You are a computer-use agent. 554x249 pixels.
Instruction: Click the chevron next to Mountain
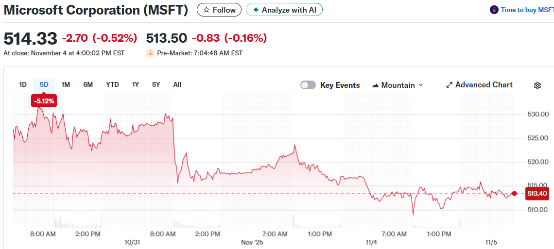pos(421,85)
